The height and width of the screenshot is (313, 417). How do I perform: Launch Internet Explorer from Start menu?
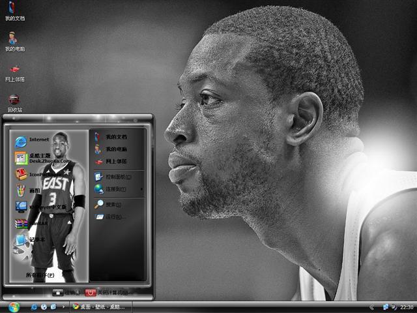[x=32, y=141]
